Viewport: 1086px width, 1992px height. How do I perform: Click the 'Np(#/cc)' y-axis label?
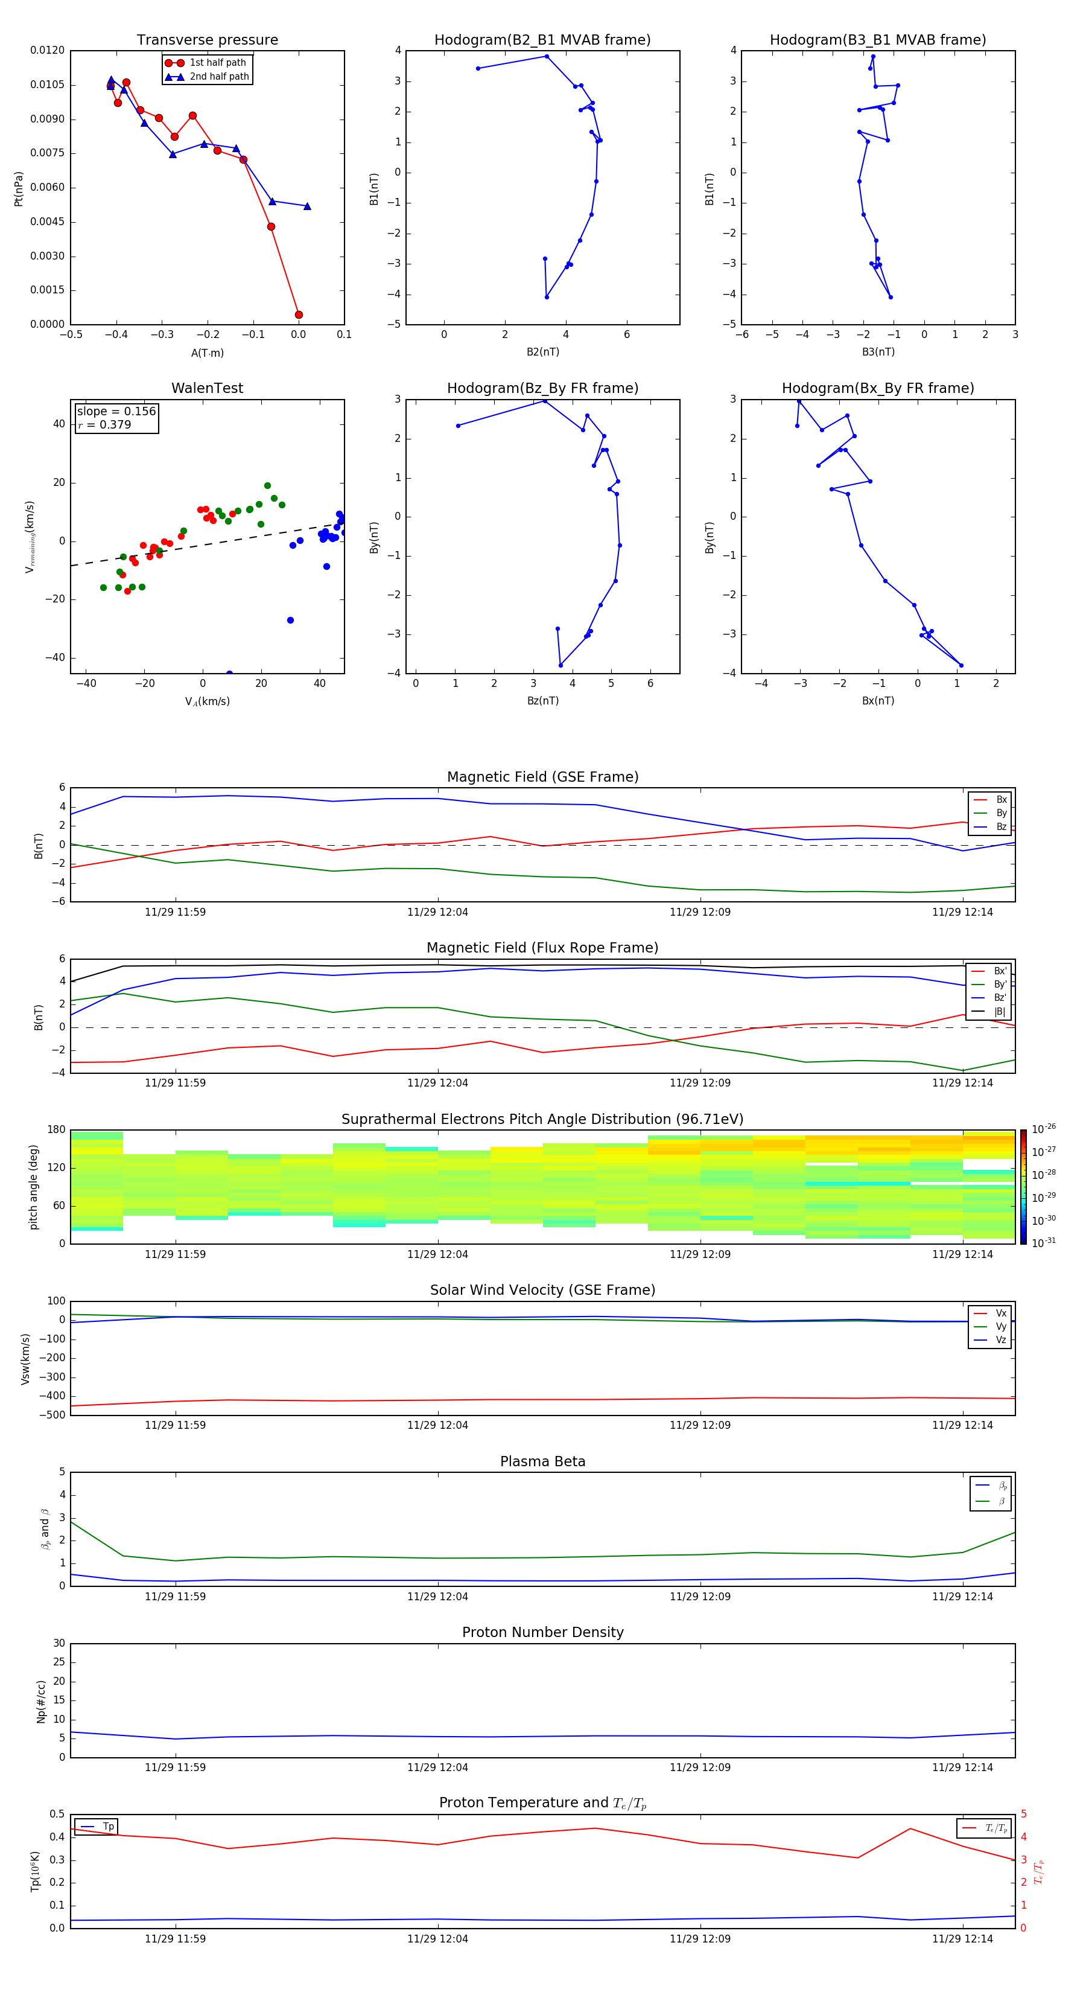(41, 1701)
